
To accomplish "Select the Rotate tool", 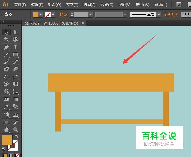I will [x=6, y=77].
